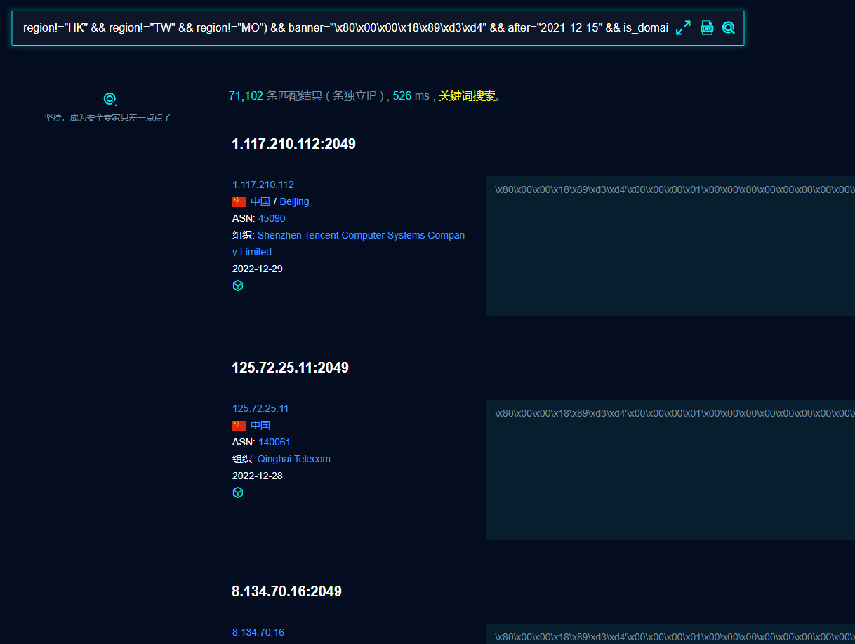Open result heading 8.134.70.16:2049
This screenshot has height=644, width=855.
click(286, 591)
